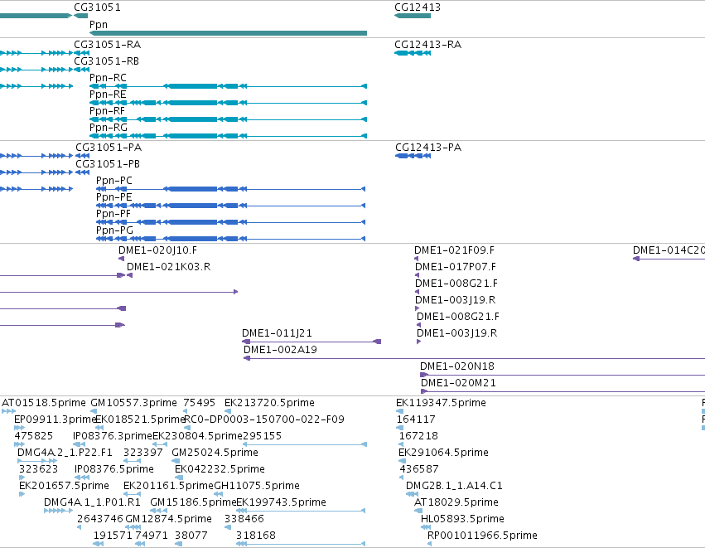Select the 323623 EST label

[x=38, y=470]
